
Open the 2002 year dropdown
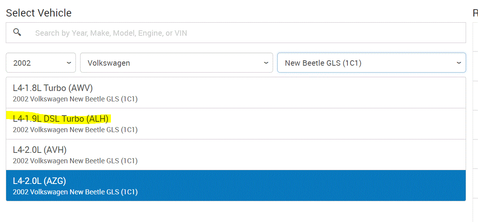pyautogui.click(x=40, y=63)
